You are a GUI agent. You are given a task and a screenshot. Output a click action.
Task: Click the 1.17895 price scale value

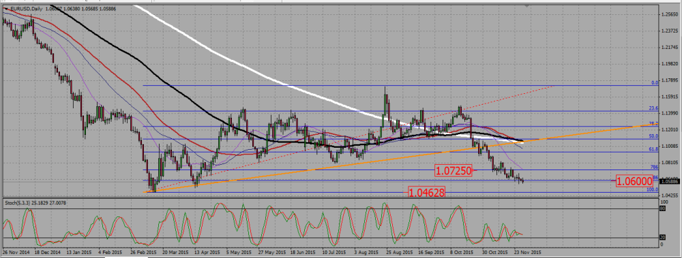click(669, 80)
